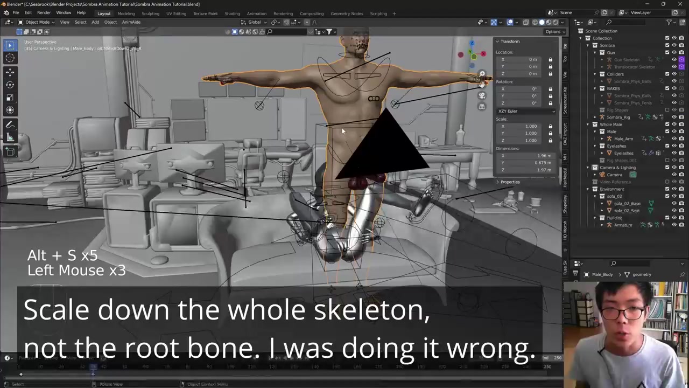Select the Measure tool
The width and height of the screenshot is (689, 388).
10,137
